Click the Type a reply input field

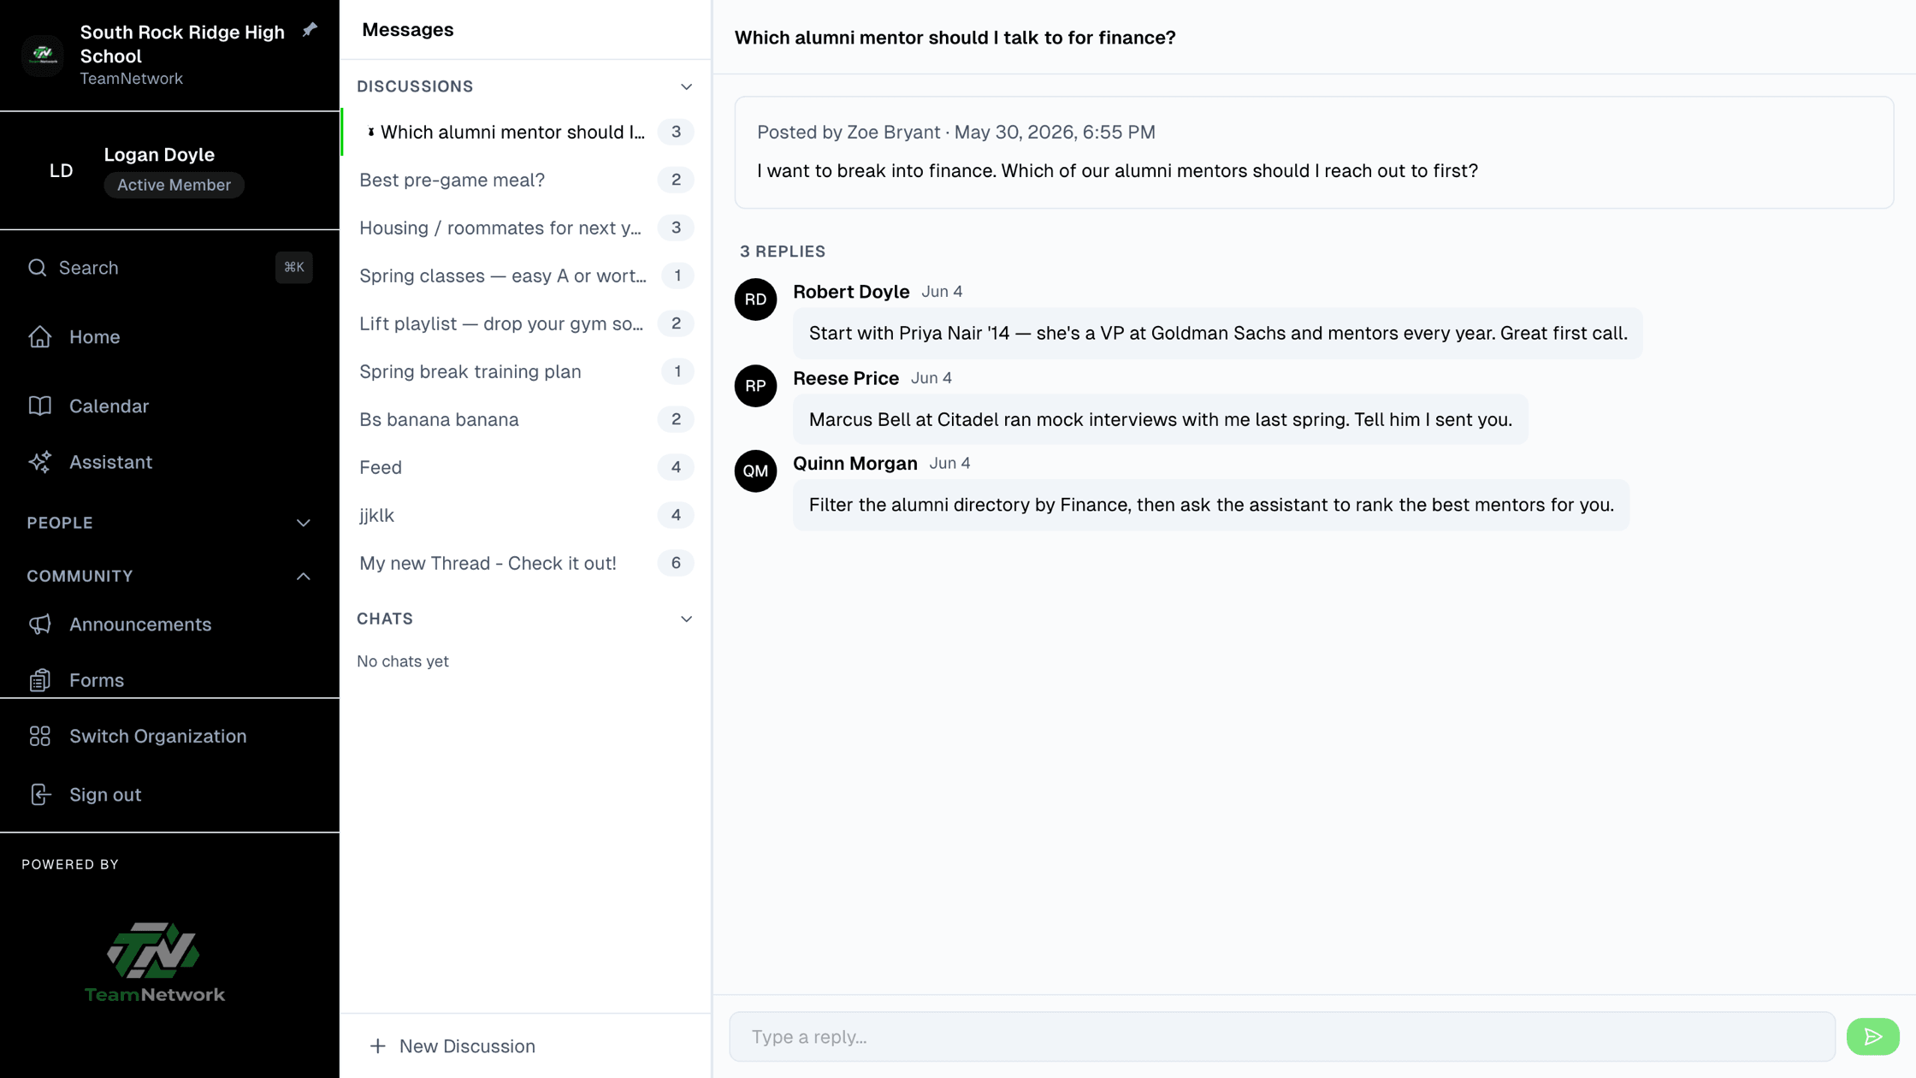pos(1282,1037)
